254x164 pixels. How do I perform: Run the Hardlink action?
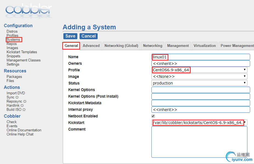[15, 105]
